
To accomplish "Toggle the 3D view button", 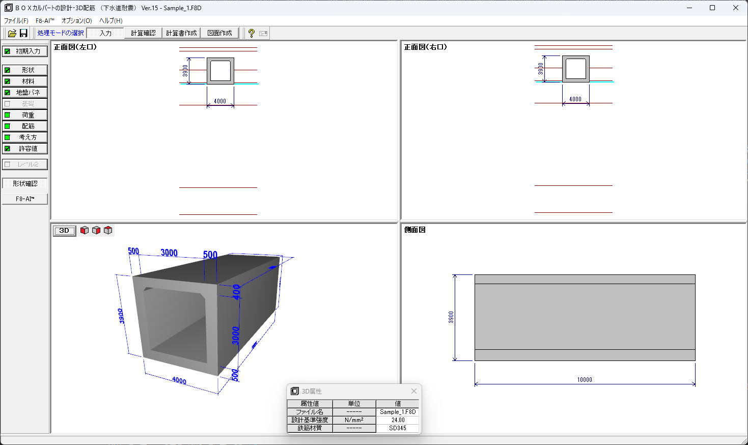I will coord(64,231).
